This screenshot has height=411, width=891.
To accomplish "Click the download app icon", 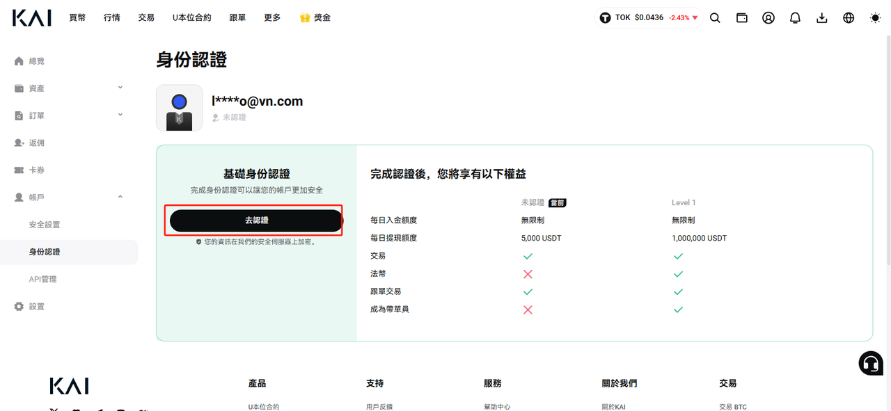I will (822, 18).
